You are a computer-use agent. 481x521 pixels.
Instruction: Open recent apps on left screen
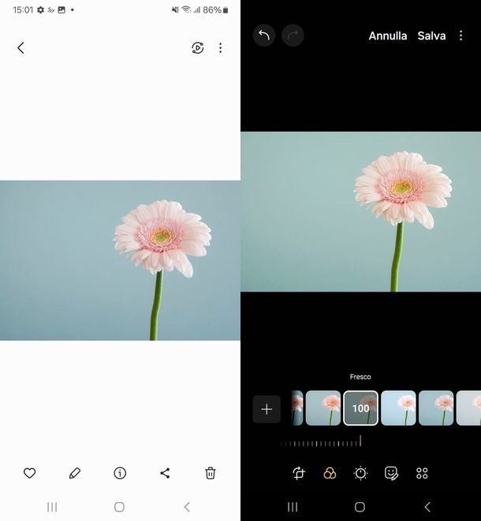[x=52, y=507]
